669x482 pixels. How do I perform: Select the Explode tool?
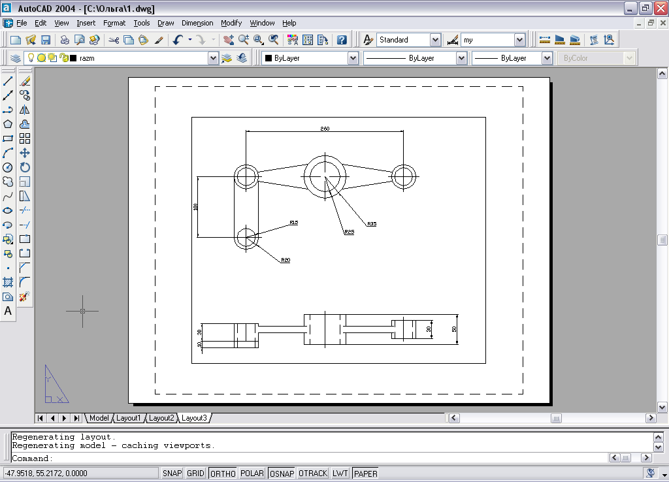25,297
